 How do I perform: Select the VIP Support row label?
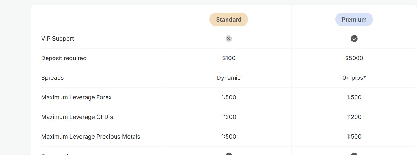pos(58,39)
